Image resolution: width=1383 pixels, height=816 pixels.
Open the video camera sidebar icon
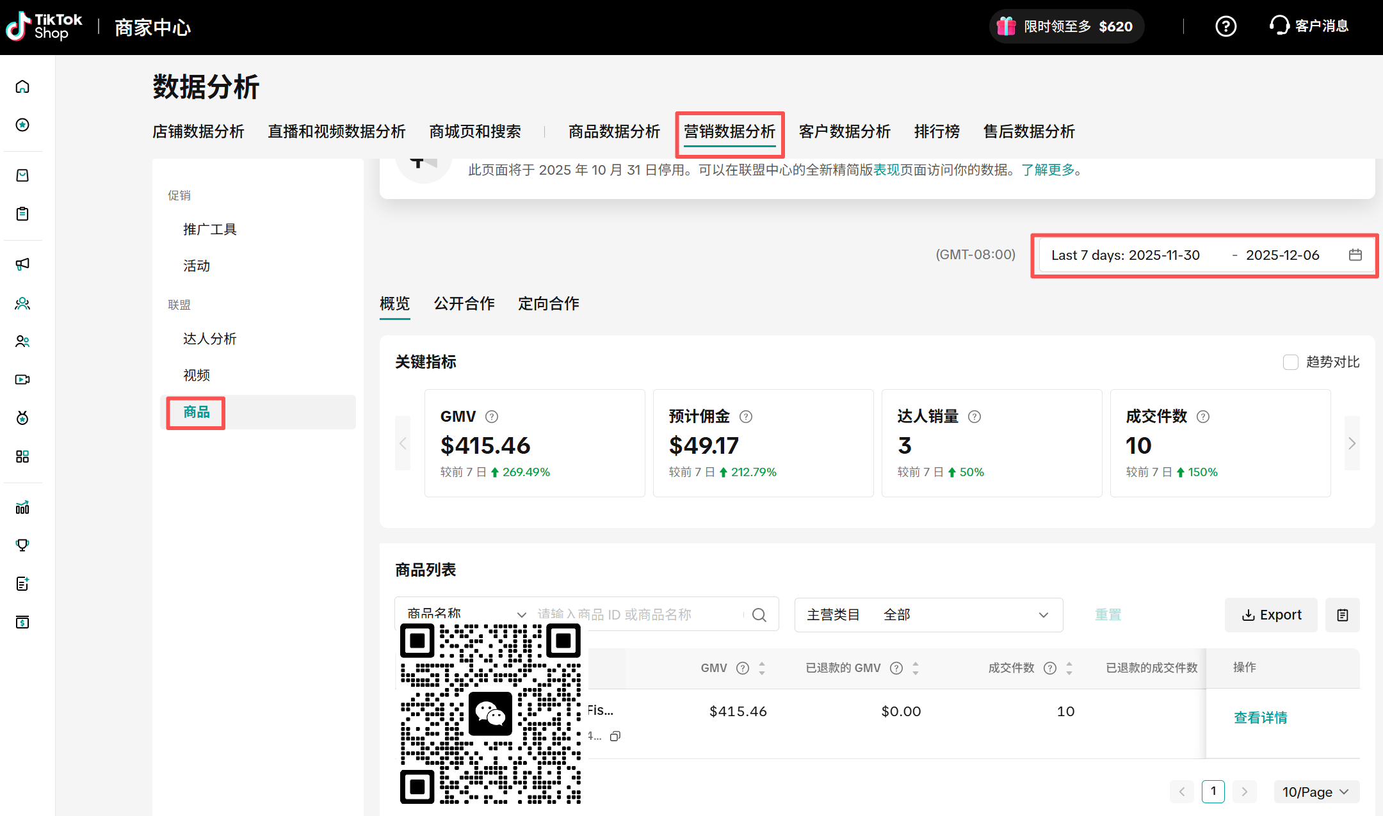coord(22,380)
